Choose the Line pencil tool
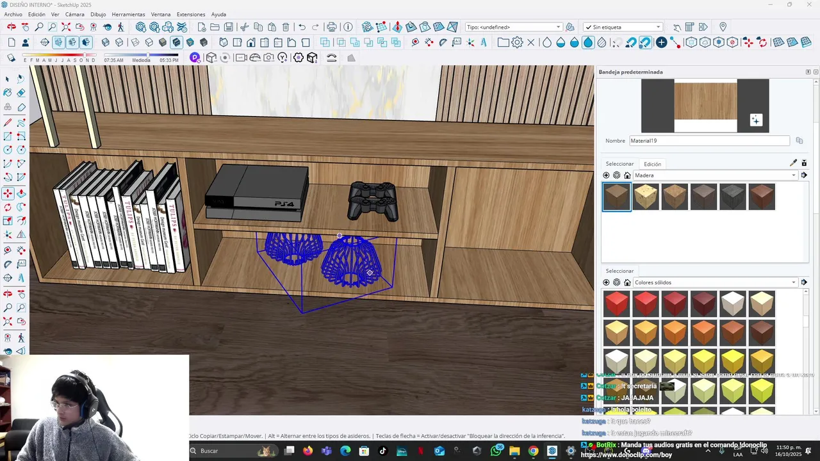Viewport: 820px width, 461px height. click(8, 122)
